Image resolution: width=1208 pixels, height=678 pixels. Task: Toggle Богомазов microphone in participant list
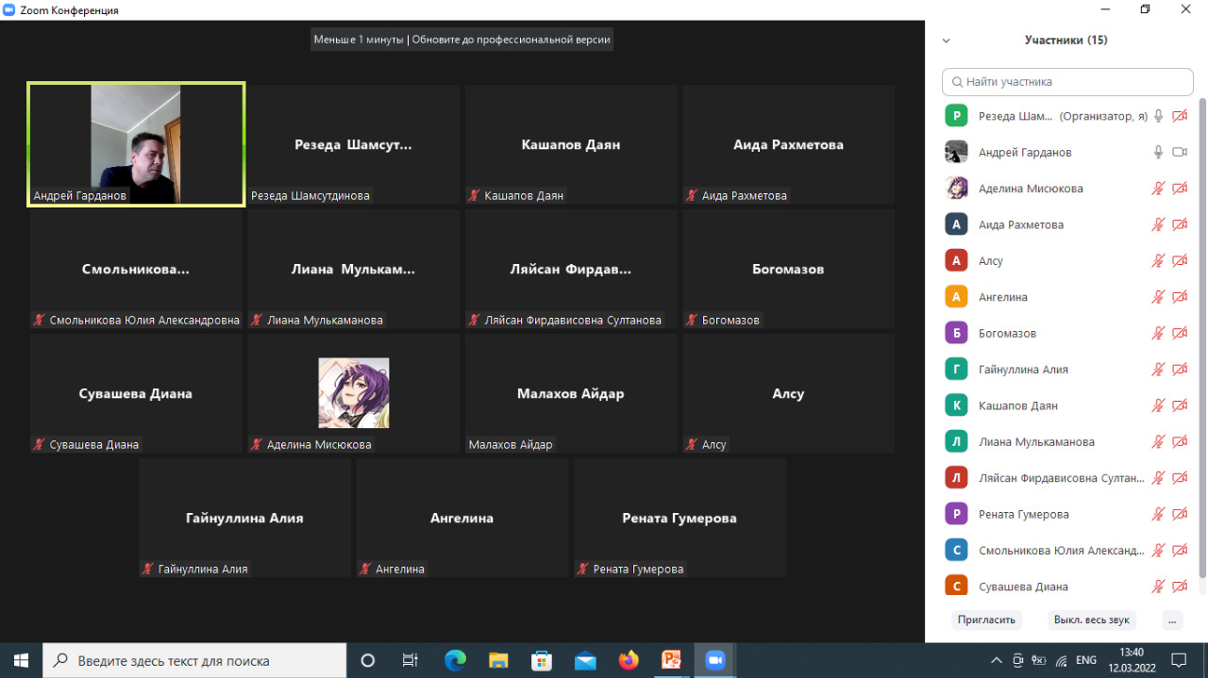pos(1158,333)
